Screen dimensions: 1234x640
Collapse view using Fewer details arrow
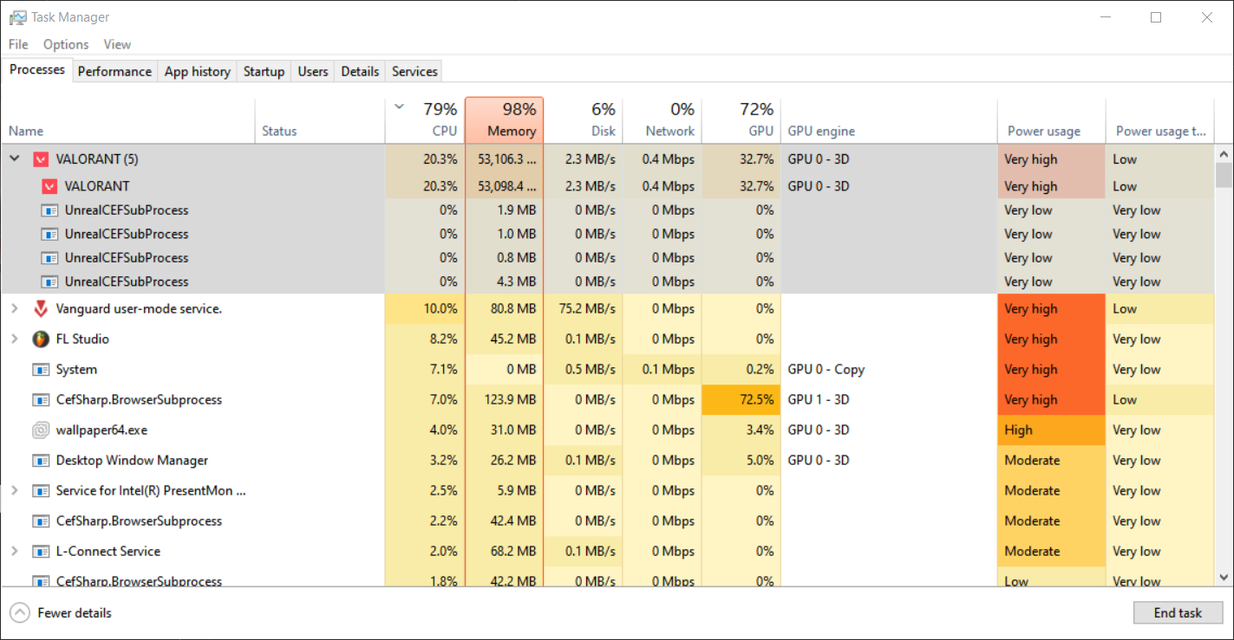(20, 613)
